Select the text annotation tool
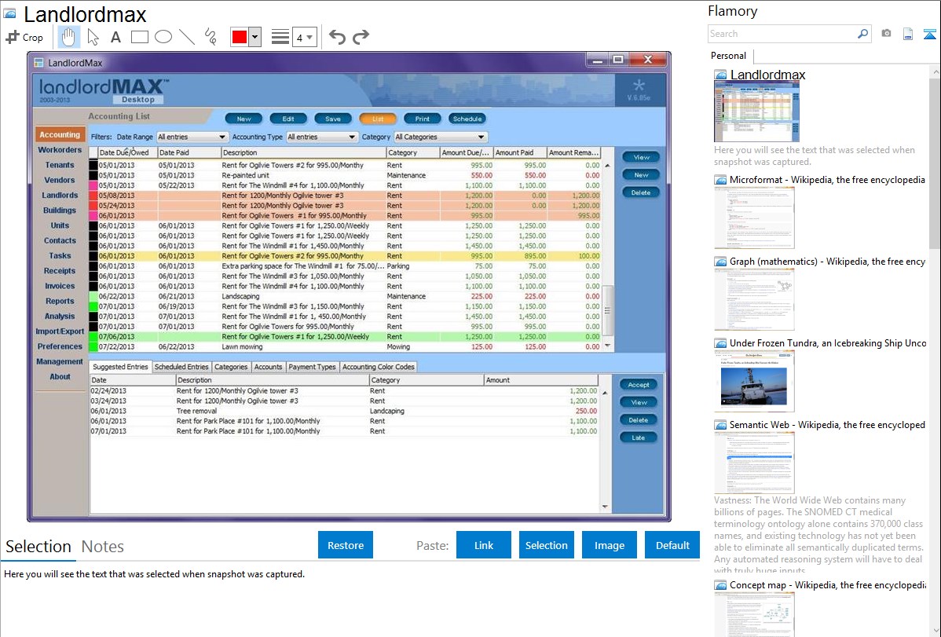 coord(115,37)
